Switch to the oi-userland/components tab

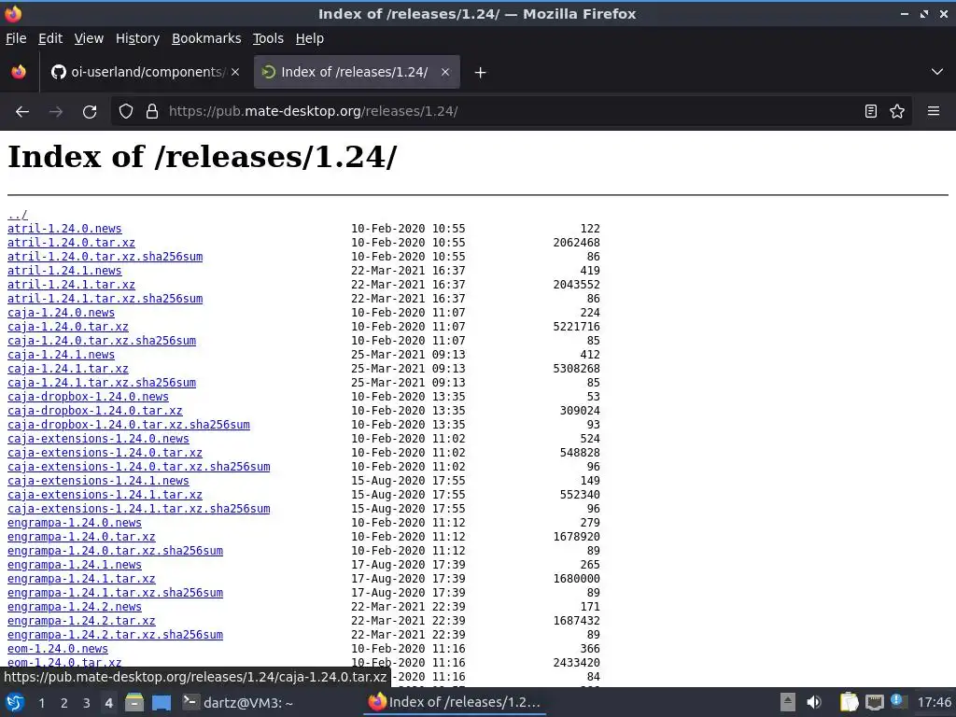tap(145, 73)
